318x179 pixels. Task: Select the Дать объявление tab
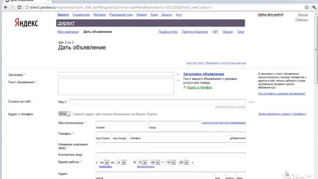(97, 32)
